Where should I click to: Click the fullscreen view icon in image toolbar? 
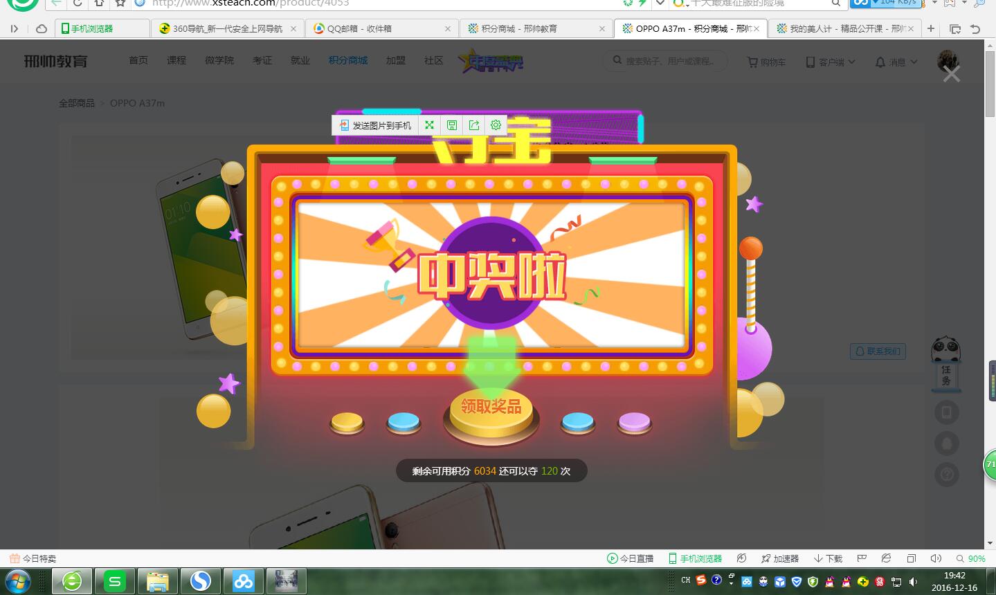pos(430,125)
